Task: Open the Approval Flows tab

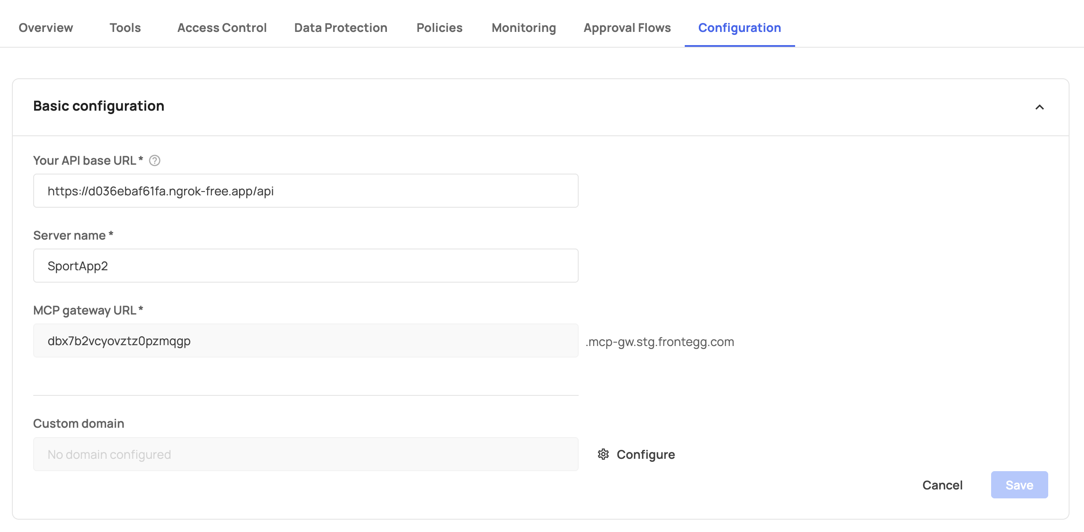Action: [627, 28]
